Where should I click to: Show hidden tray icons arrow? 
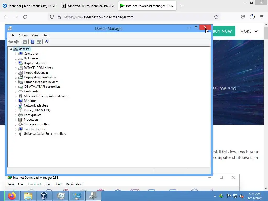tap(215, 196)
